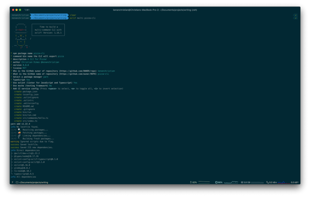This screenshot has width=310, height=197.
Task: Click the 'success Saved lockfile.' line
Action: point(25,144)
